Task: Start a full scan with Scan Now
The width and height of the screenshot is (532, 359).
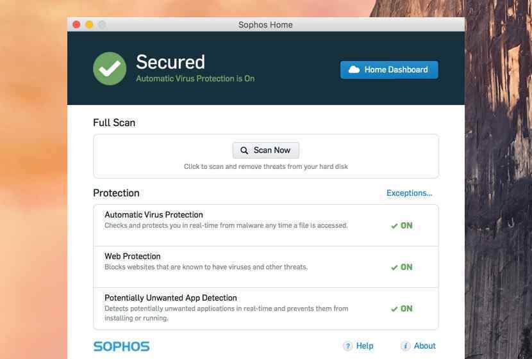Action: tap(265, 150)
